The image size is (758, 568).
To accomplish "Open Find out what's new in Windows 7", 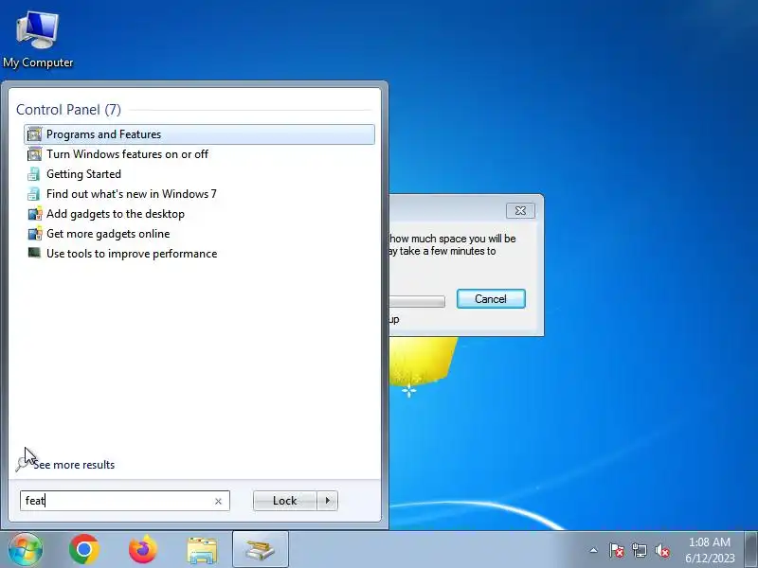I will pos(132,194).
